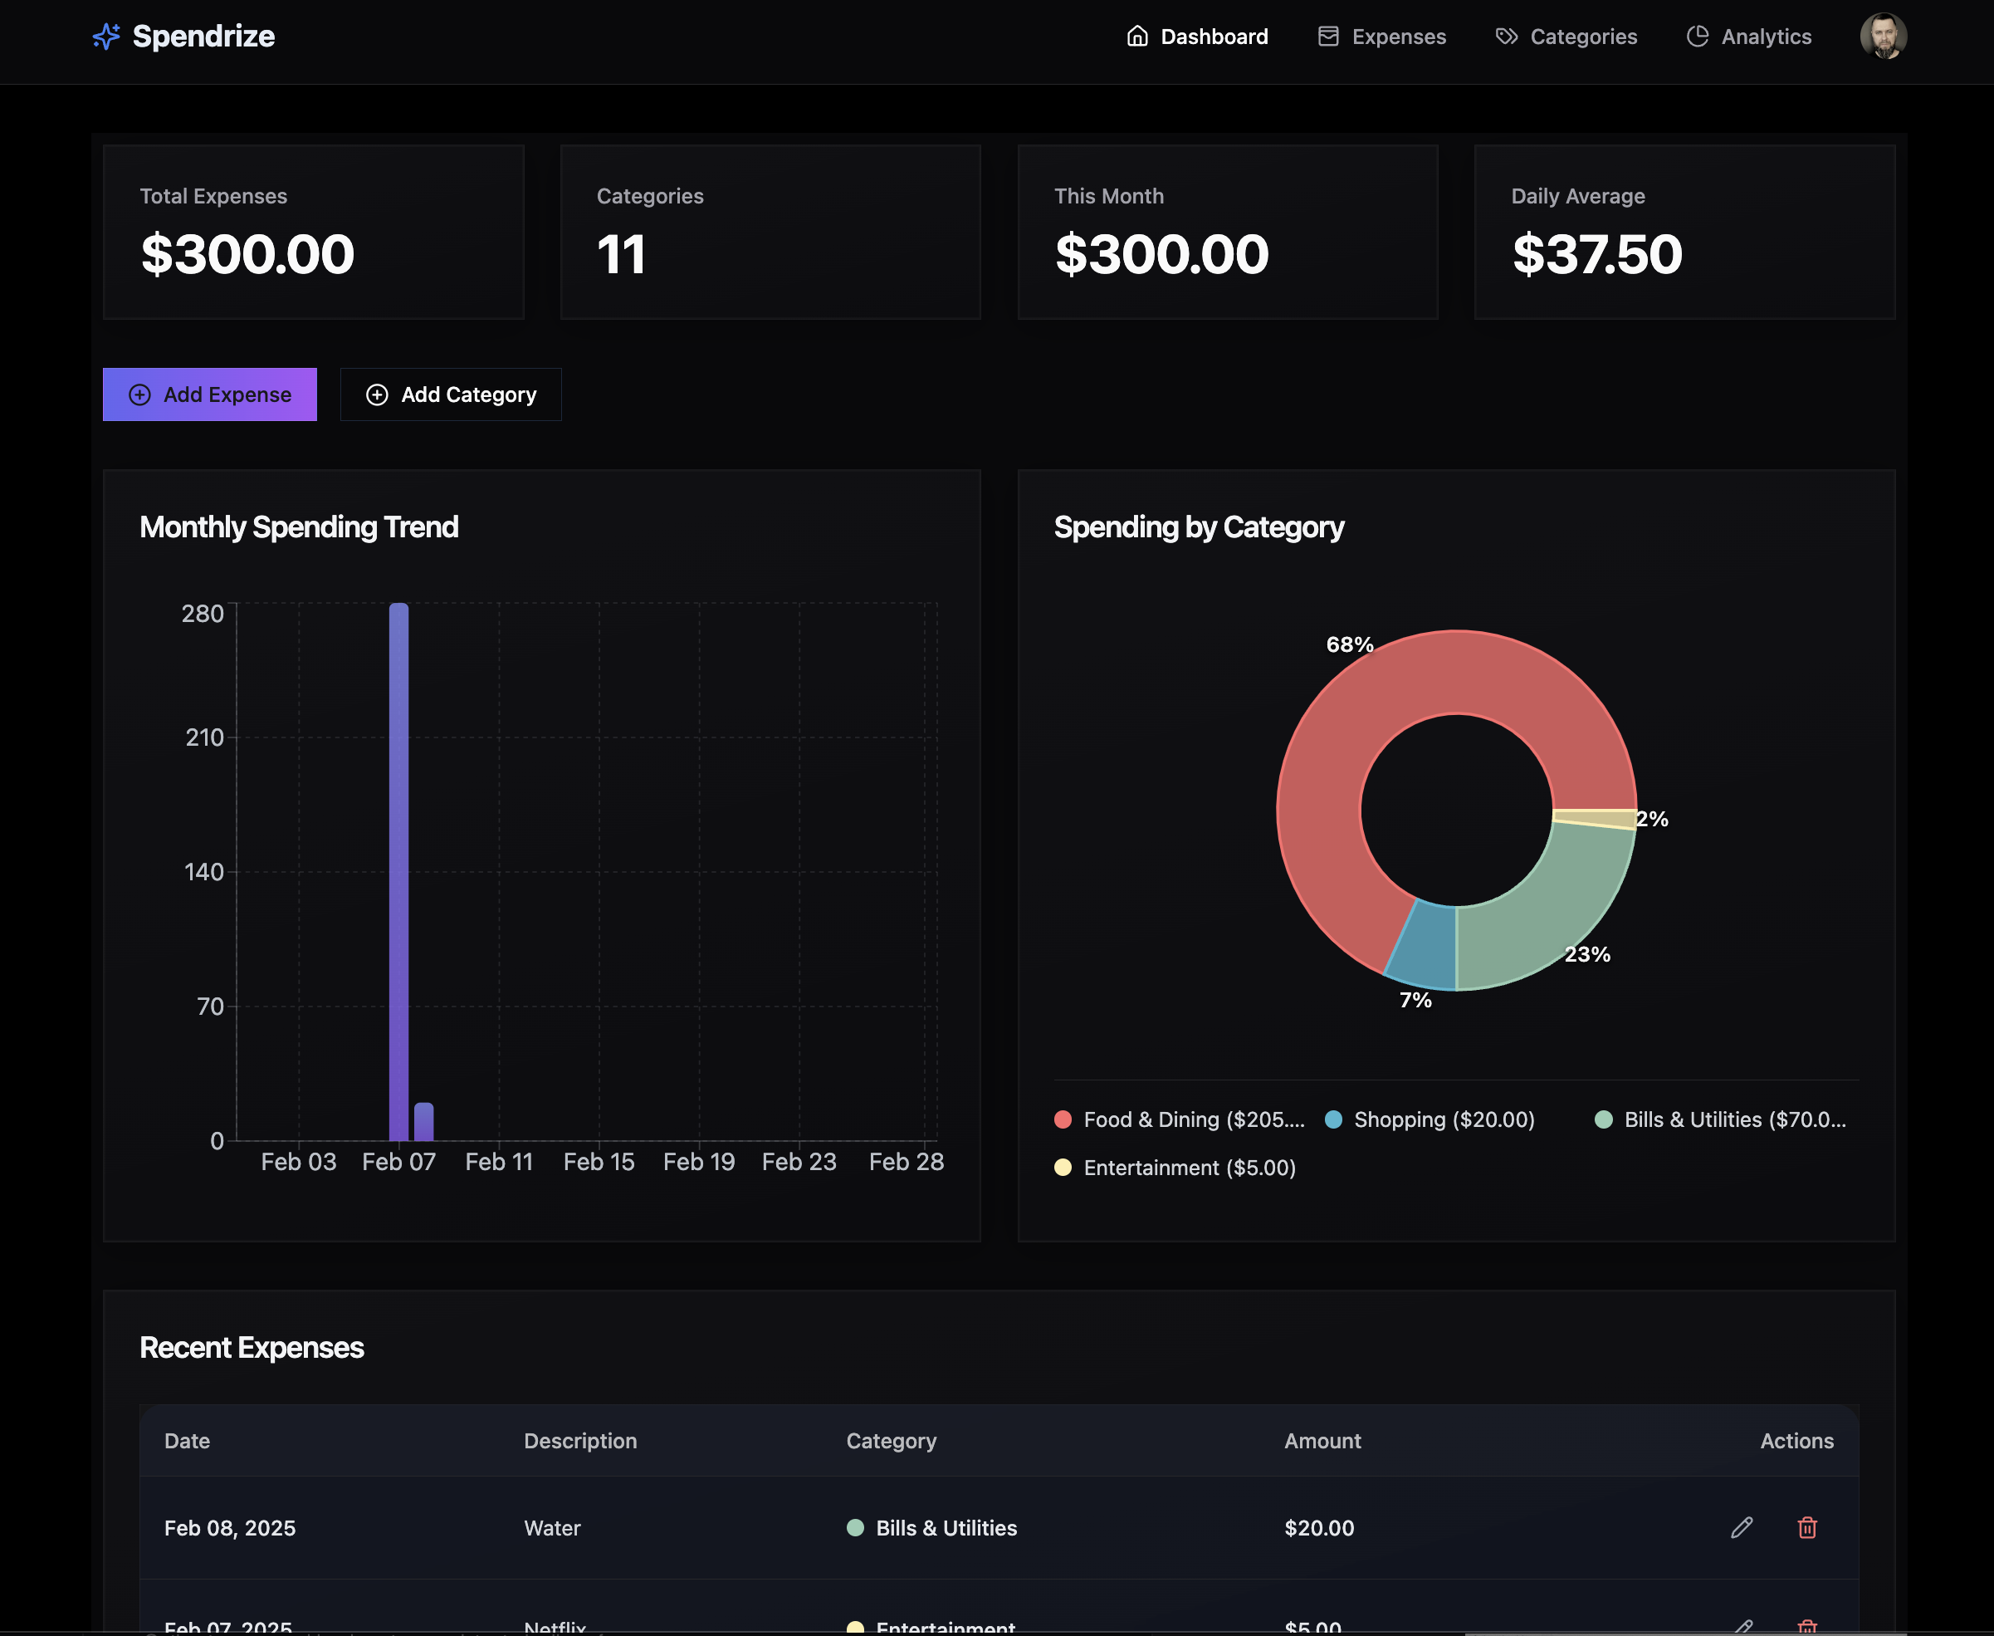The height and width of the screenshot is (1636, 1994).
Task: Click the Expenses tray icon in navigation
Action: (x=1328, y=36)
